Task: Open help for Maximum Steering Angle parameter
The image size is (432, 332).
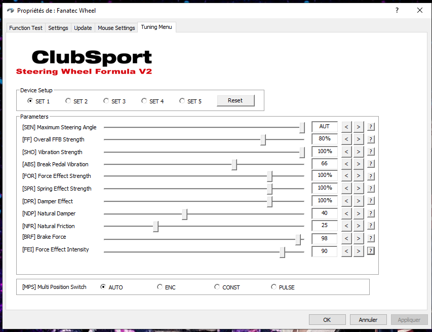Action: point(371,127)
